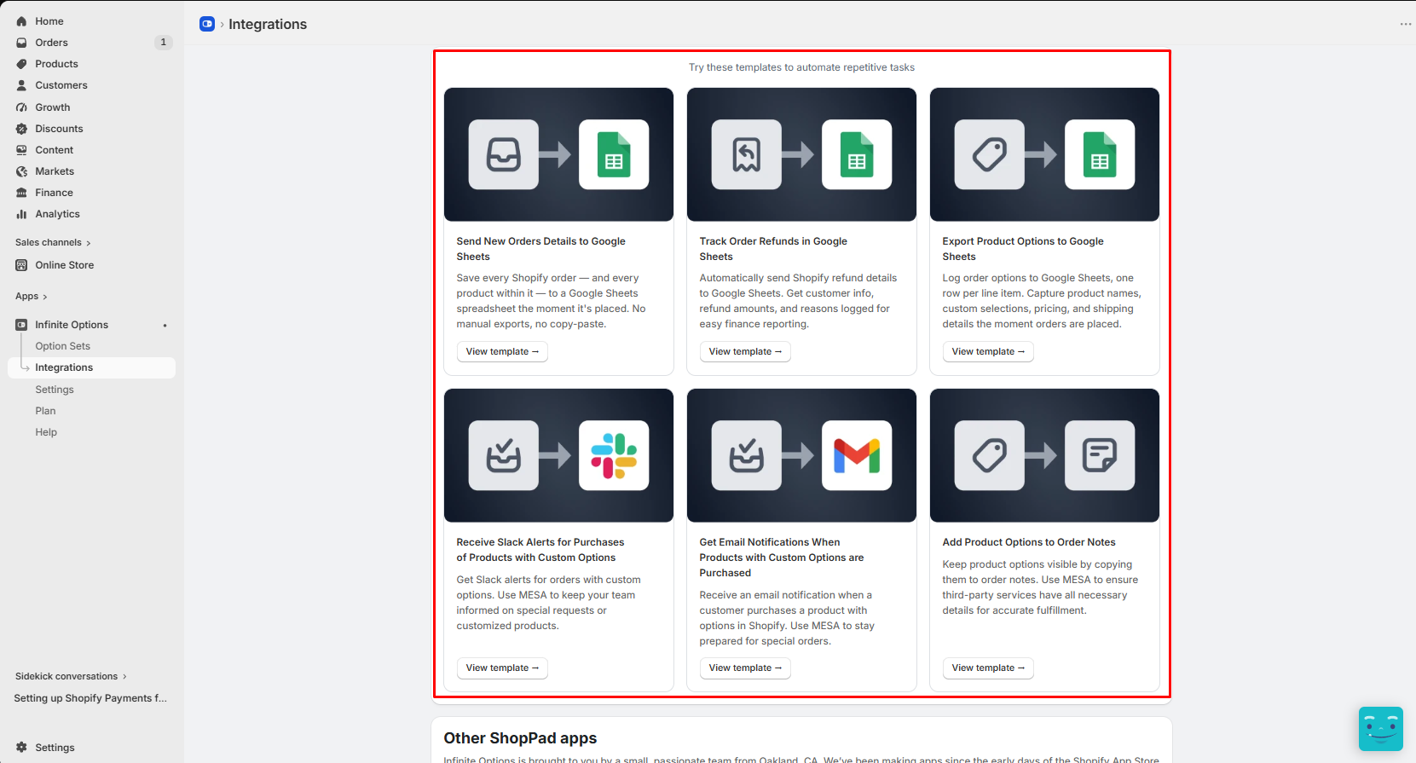View template for Track Order Refunds

pos(745,352)
